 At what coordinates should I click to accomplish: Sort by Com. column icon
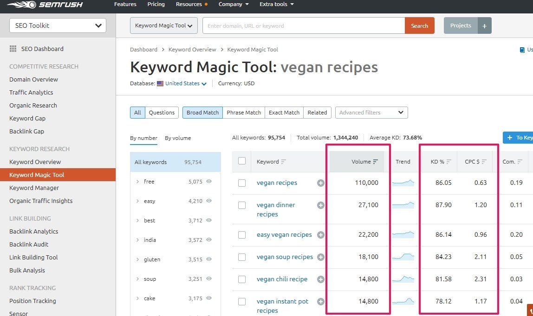tap(520, 162)
